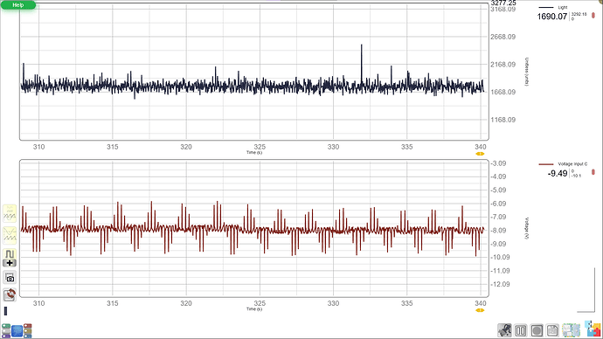
Task: Open the waveform filter tool with wavy lines
Action: 10,214
